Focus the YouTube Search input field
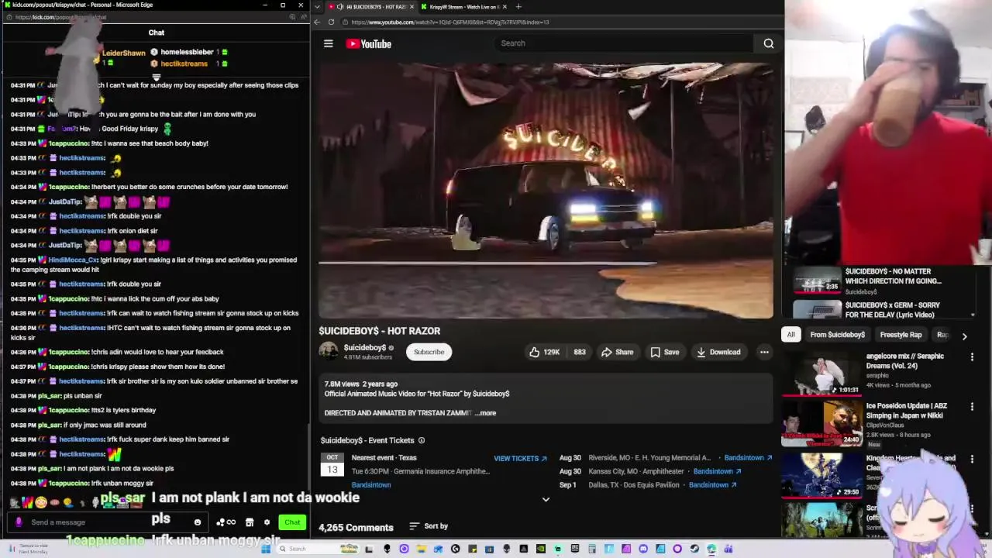 pyautogui.click(x=624, y=43)
